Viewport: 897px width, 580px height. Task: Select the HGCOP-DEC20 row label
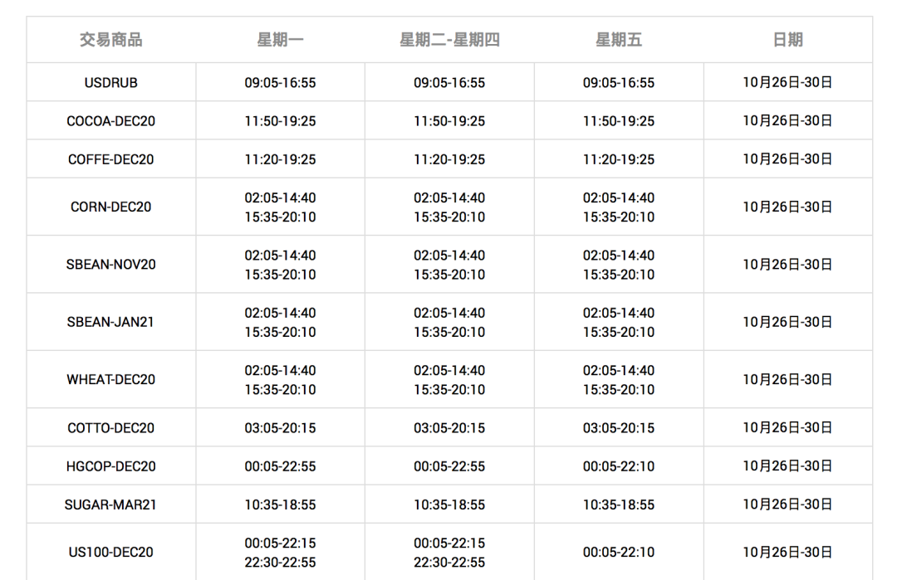(111, 466)
